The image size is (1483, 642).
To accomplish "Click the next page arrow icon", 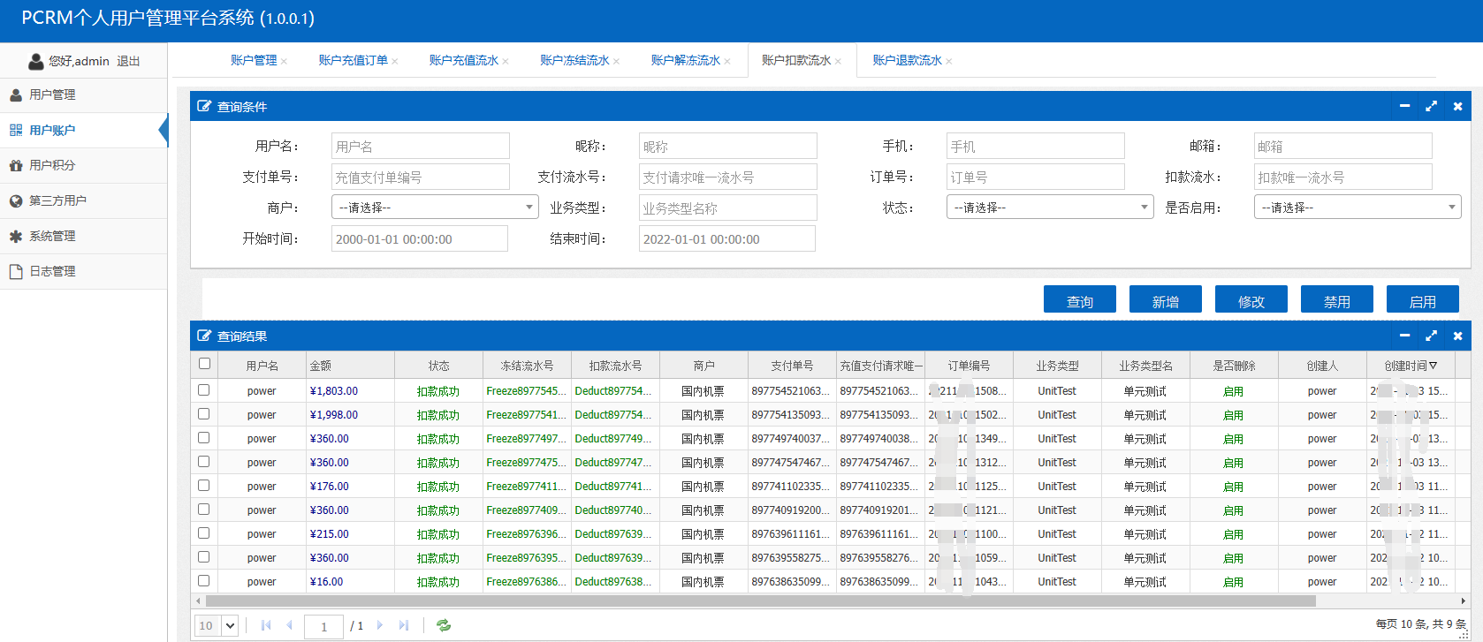I will pos(380,625).
